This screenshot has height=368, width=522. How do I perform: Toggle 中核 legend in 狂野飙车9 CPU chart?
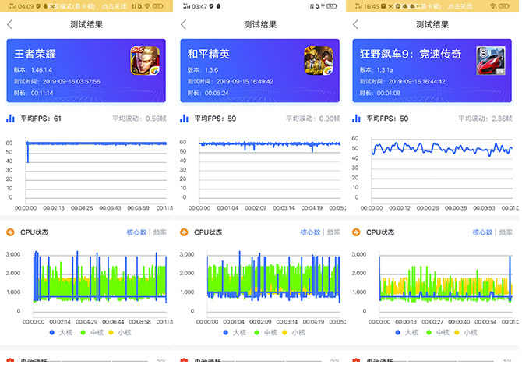(x=438, y=332)
